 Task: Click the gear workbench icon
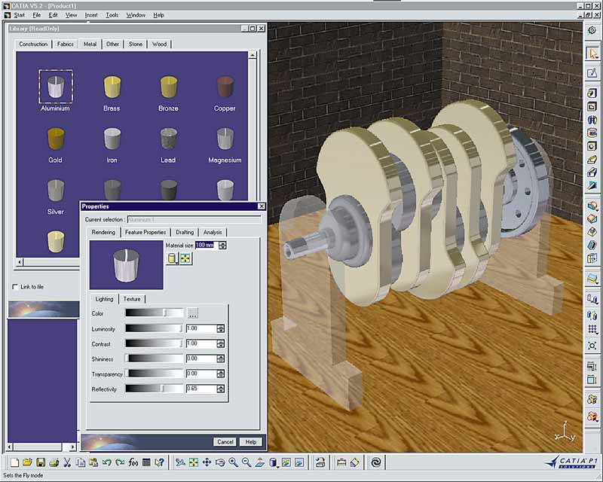tap(592, 30)
